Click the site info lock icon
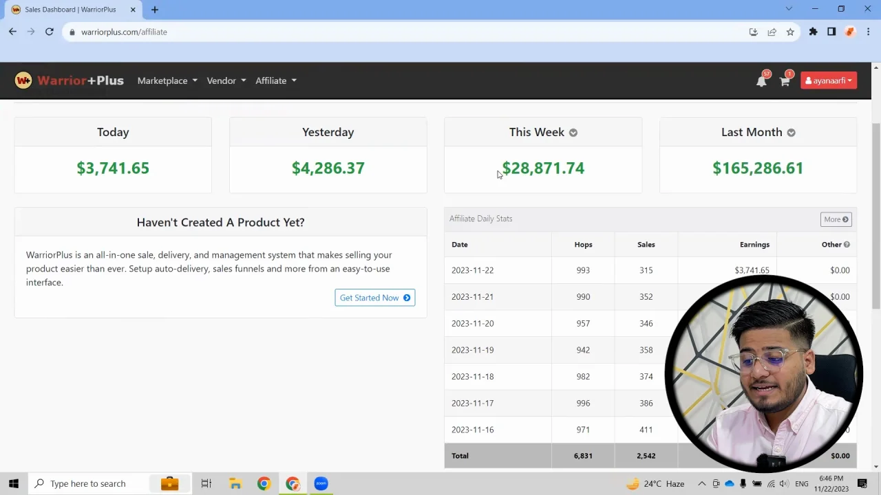Viewport: 881px width, 495px height. (72, 32)
